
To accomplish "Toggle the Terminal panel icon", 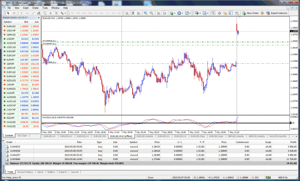I will tap(231, 13).
